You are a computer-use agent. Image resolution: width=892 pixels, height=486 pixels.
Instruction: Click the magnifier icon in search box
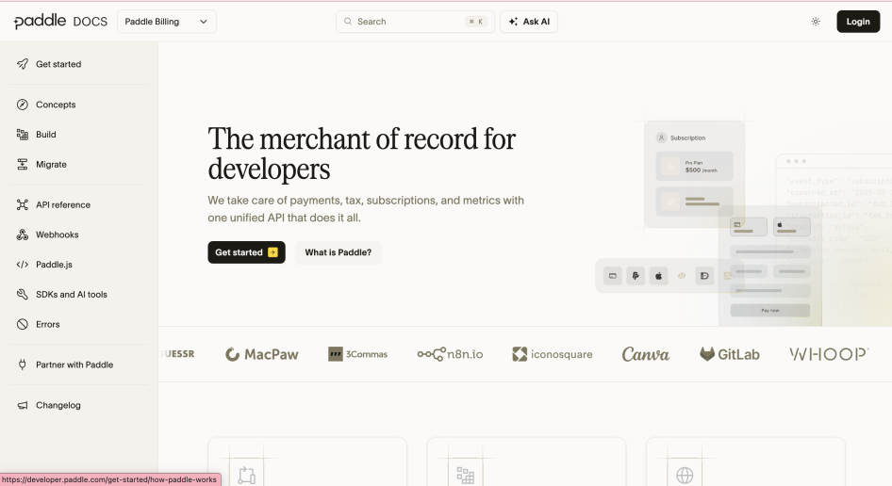coord(348,22)
